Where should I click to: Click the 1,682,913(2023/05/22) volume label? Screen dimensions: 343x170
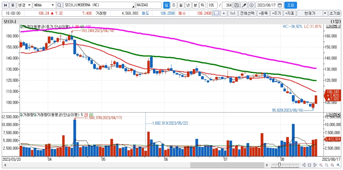tap(170, 123)
